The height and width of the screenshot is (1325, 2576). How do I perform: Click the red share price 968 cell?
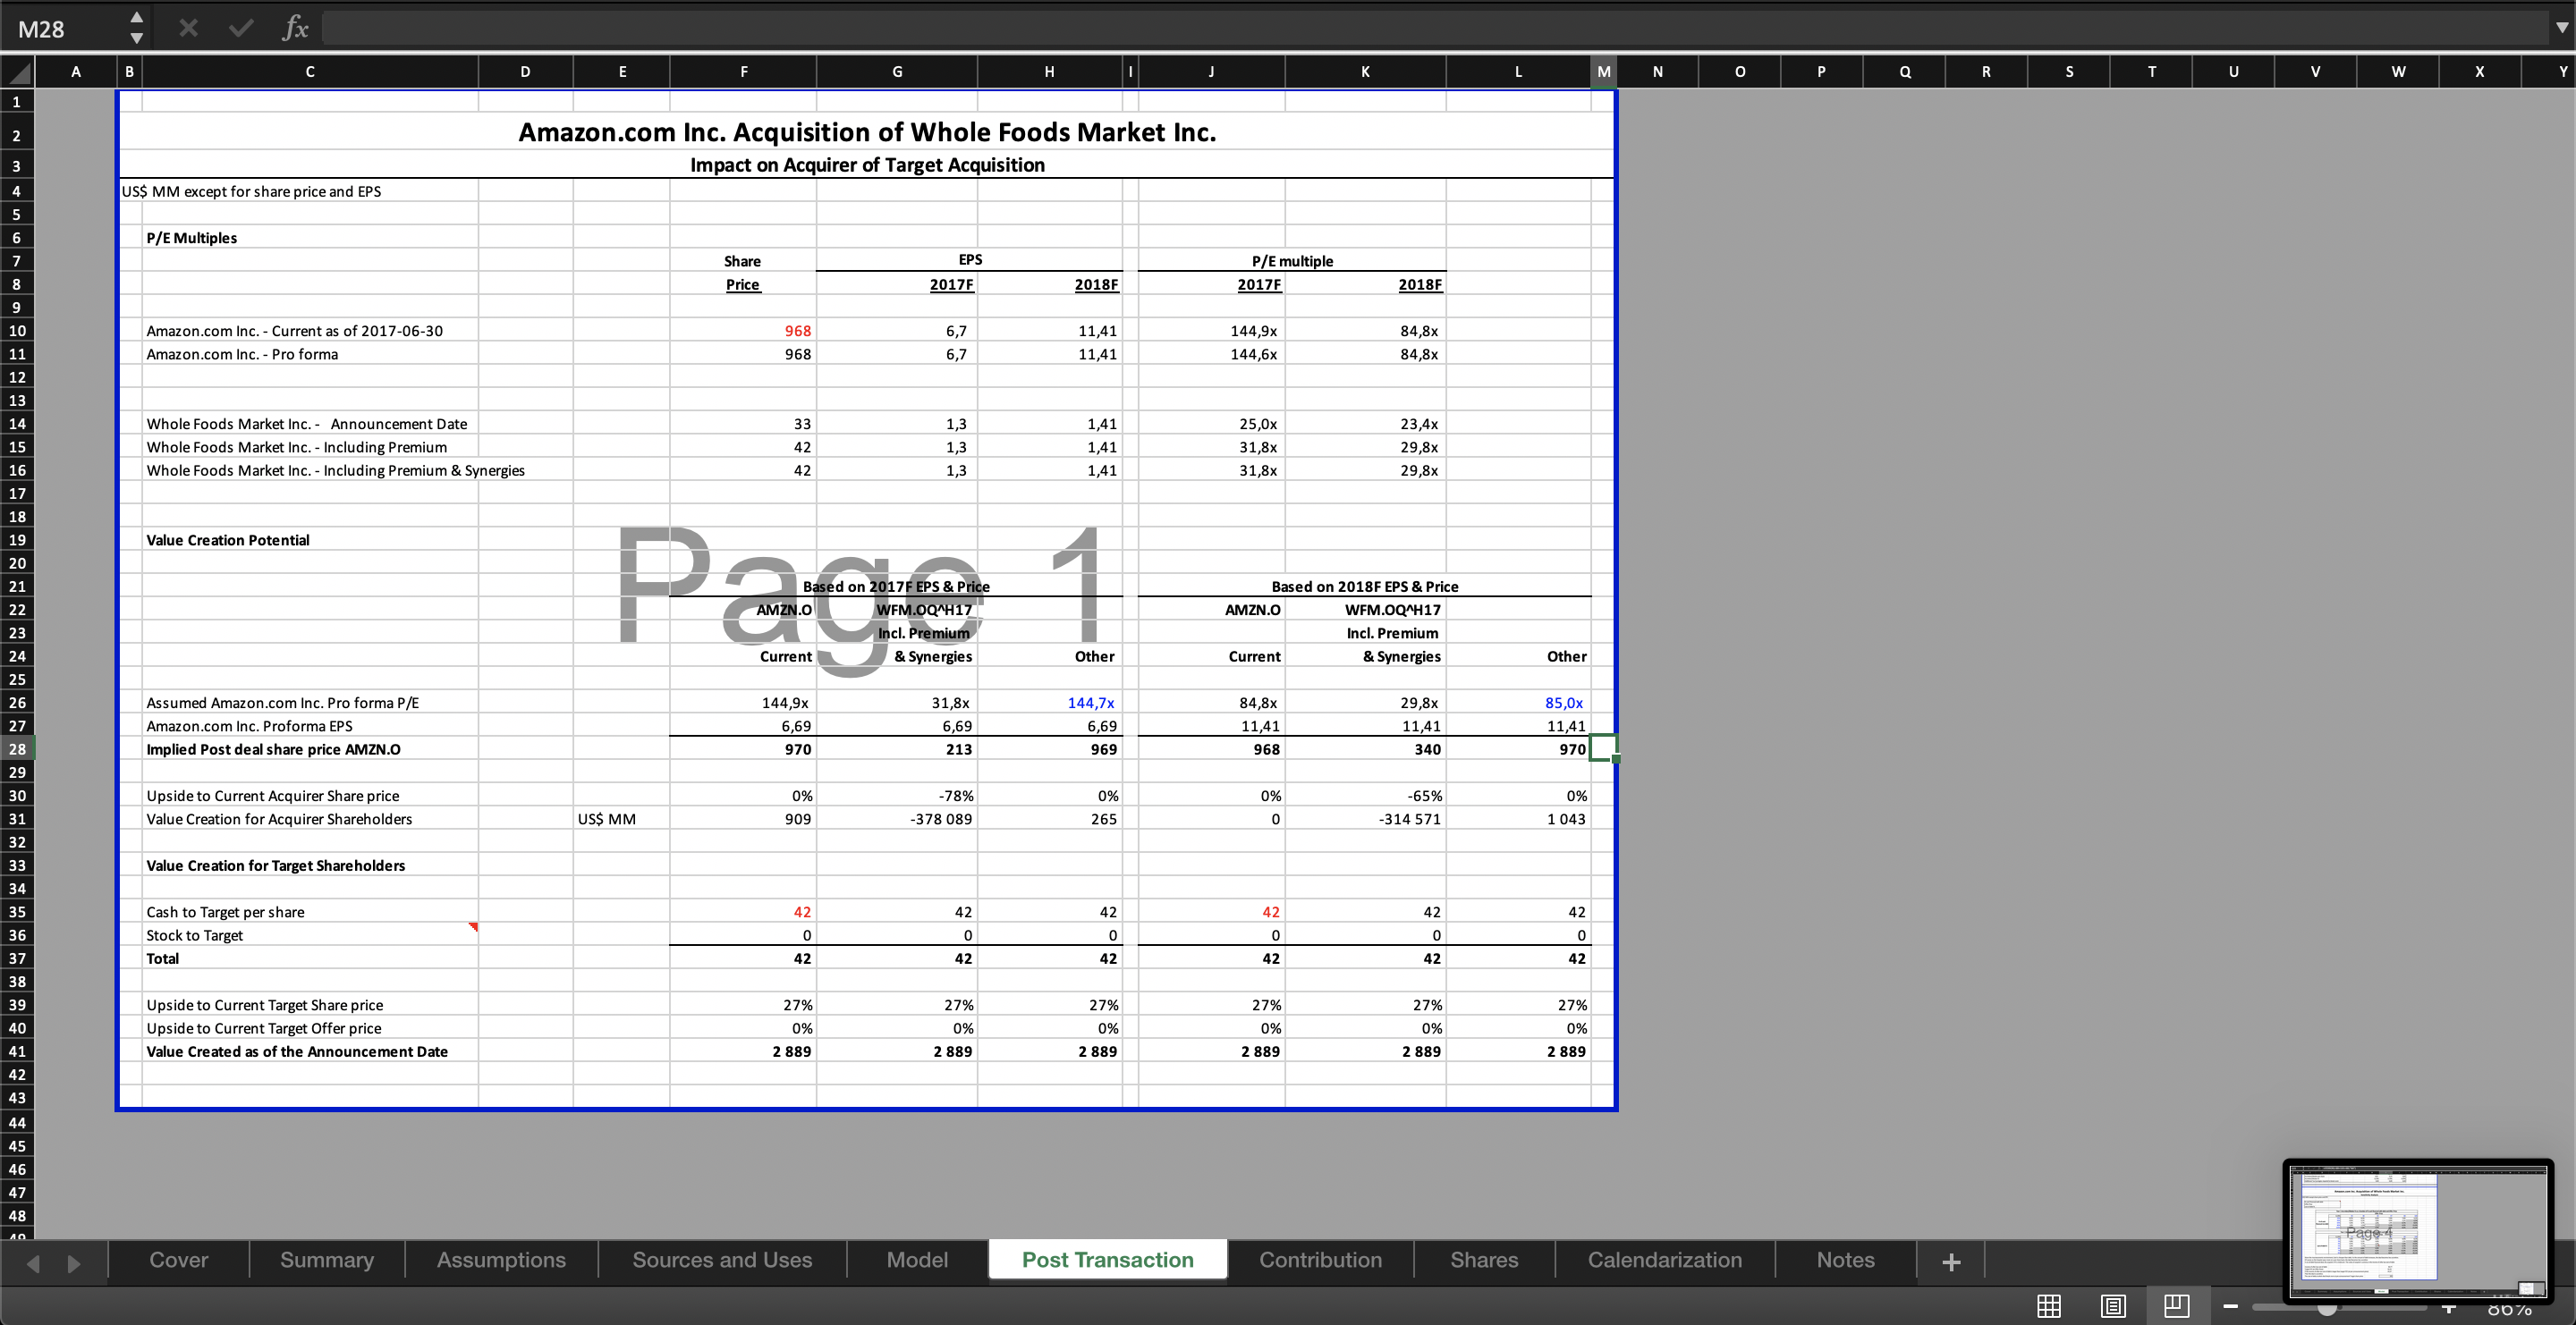coord(743,331)
